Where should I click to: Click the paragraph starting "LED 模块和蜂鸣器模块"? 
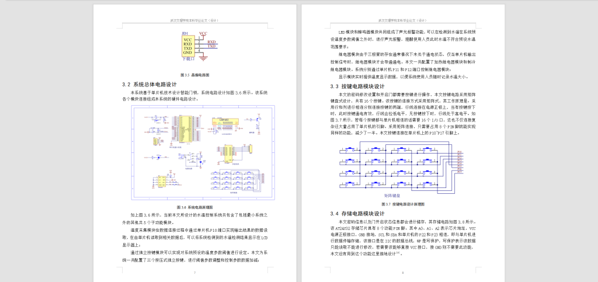[x=403, y=40]
